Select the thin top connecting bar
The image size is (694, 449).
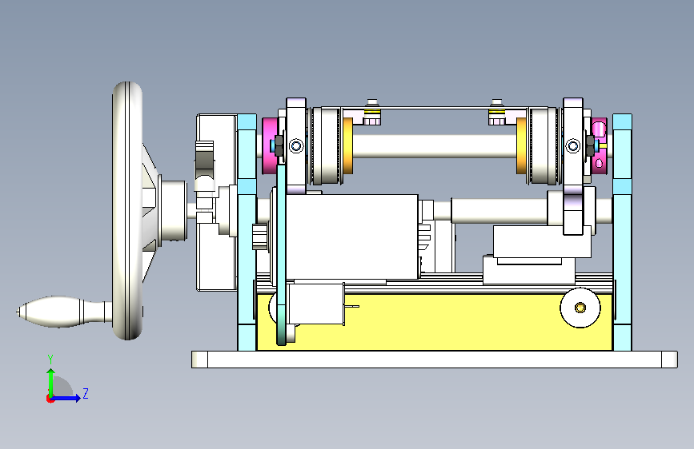point(434,107)
